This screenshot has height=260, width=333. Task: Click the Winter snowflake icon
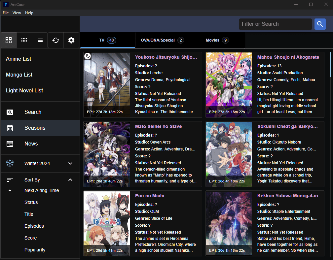[x=10, y=163]
